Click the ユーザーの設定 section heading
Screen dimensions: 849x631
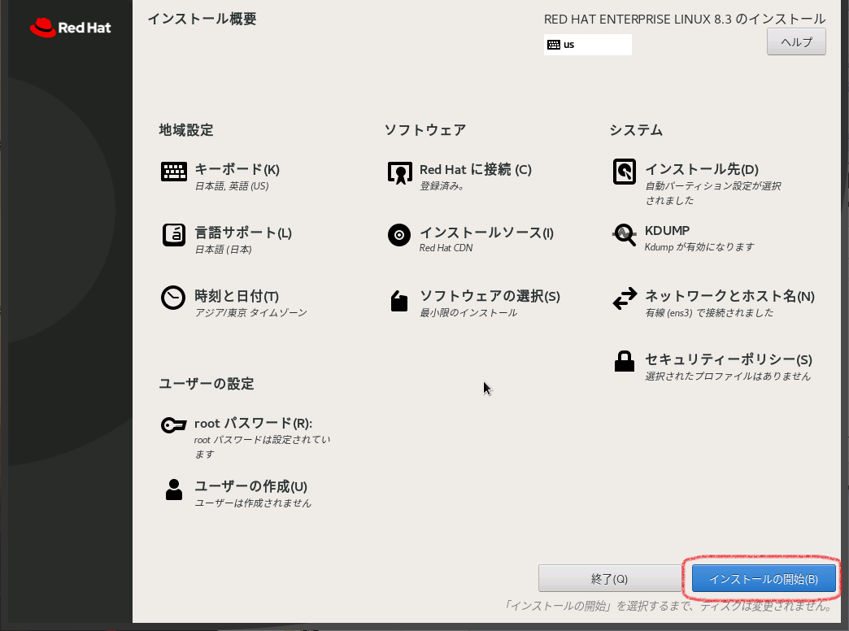[207, 384]
